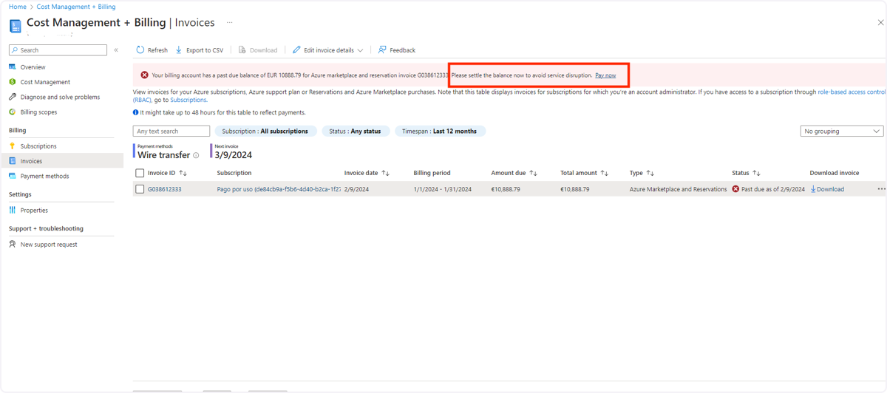Sort by Total amount arrows
This screenshot has height=393, width=887.
coord(604,173)
